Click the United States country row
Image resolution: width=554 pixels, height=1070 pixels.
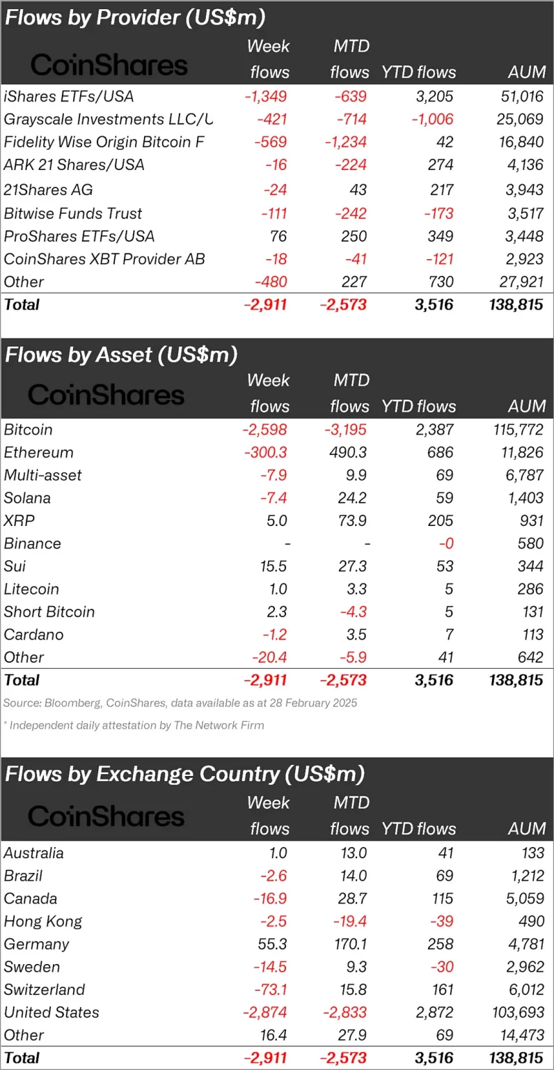(52, 1012)
